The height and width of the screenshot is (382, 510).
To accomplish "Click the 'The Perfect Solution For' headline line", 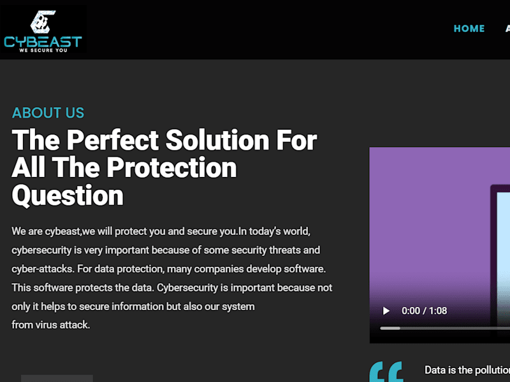I will (164, 140).
